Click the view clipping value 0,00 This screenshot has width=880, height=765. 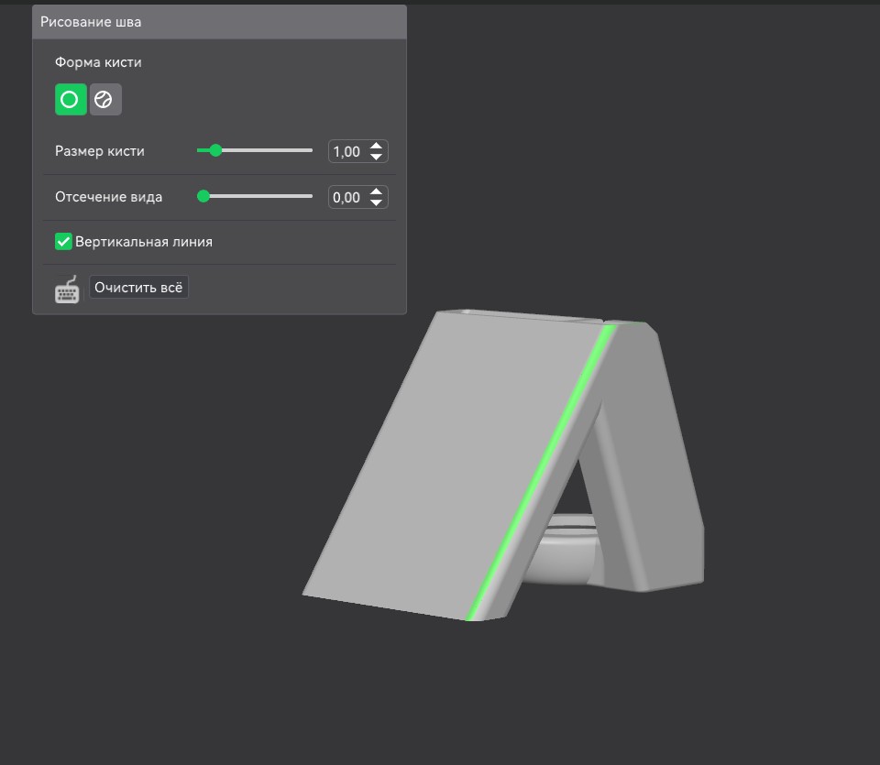346,197
